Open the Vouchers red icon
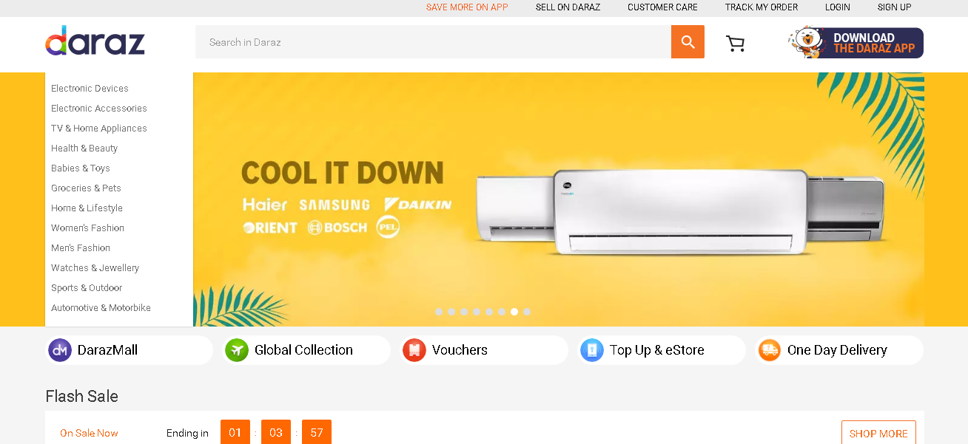The image size is (968, 444). click(414, 350)
